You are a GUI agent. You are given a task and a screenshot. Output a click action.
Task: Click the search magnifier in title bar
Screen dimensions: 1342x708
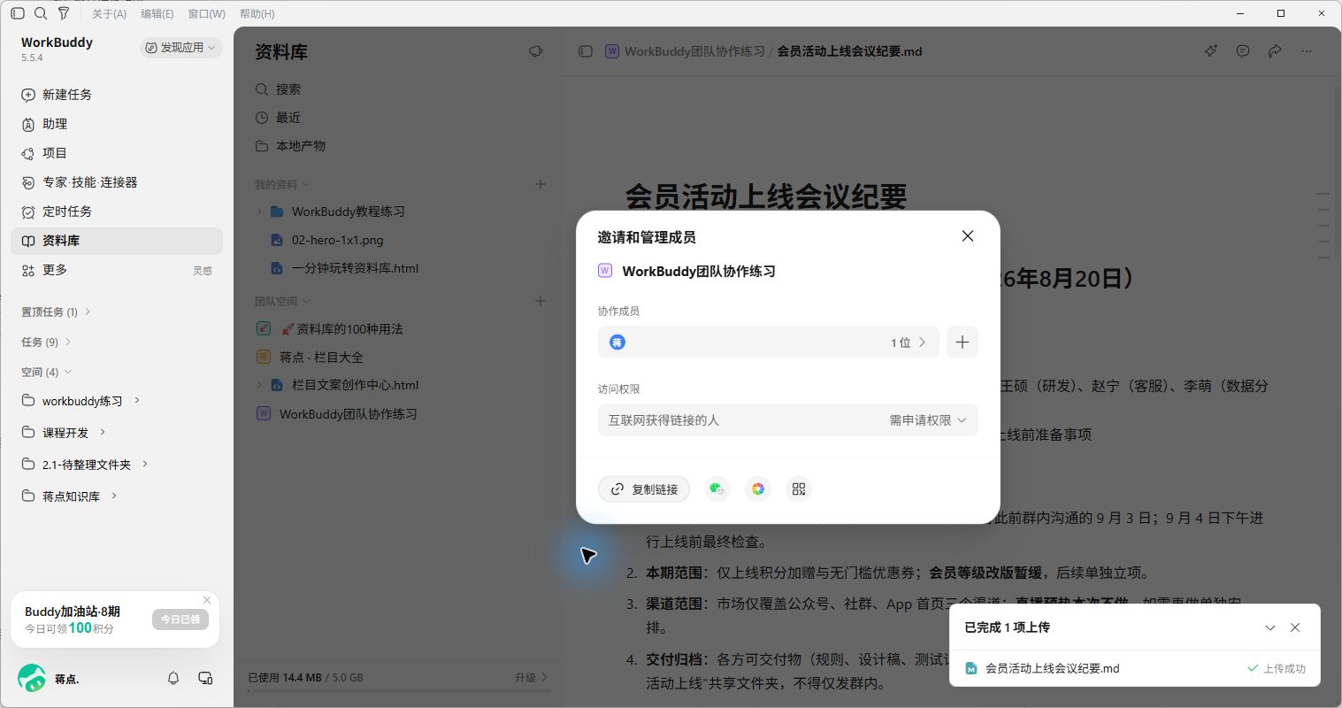coord(41,13)
